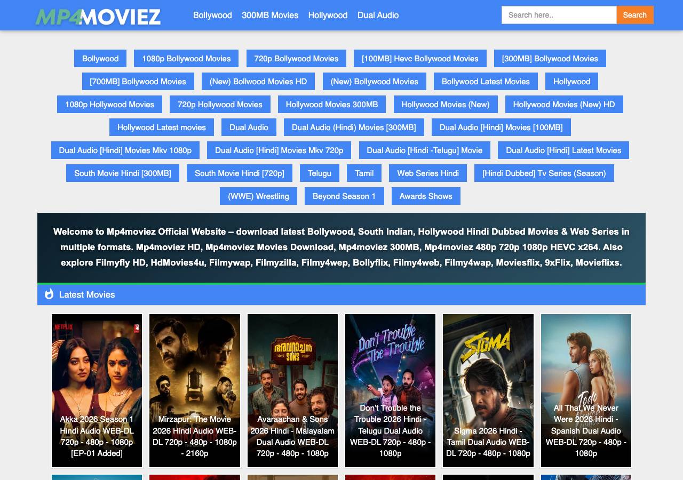
Task: Click the orange Search button
Action: tap(635, 15)
